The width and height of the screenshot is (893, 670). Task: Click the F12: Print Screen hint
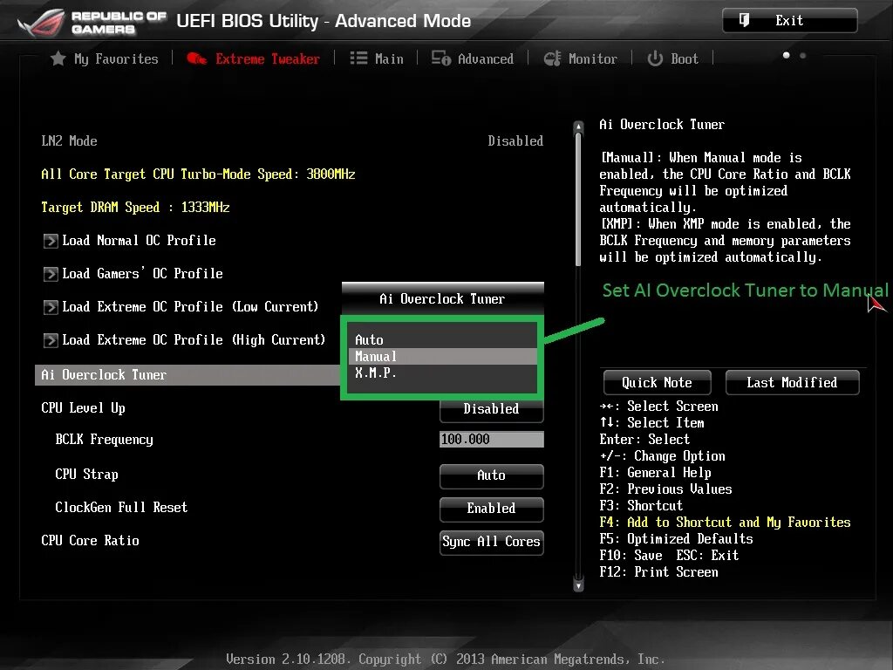click(659, 571)
